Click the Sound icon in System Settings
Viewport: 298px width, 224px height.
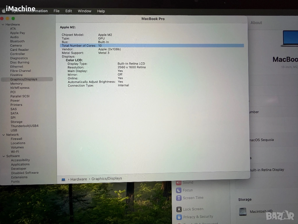179,183
